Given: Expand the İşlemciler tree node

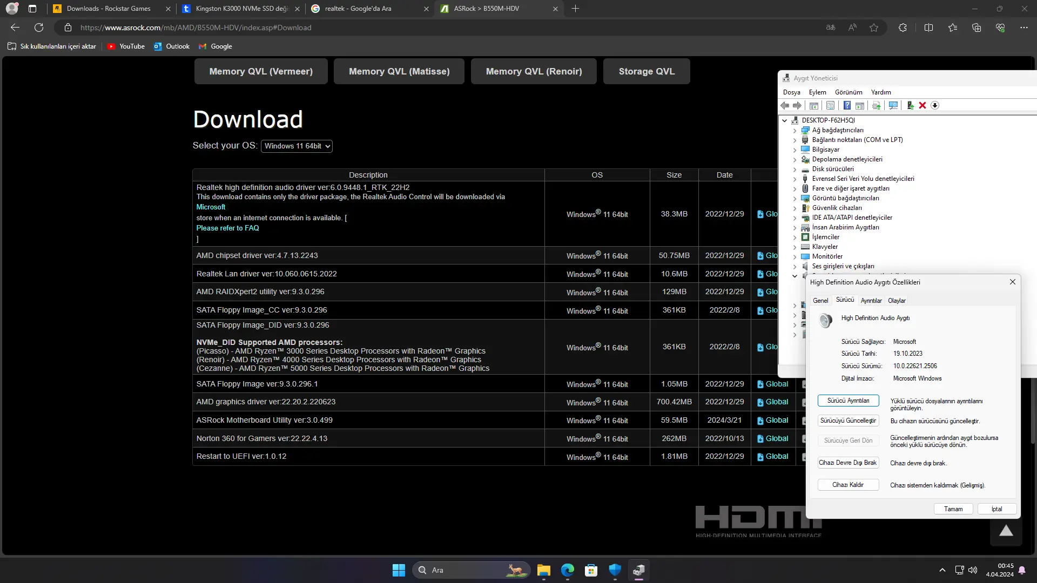Looking at the screenshot, I should tap(794, 238).
